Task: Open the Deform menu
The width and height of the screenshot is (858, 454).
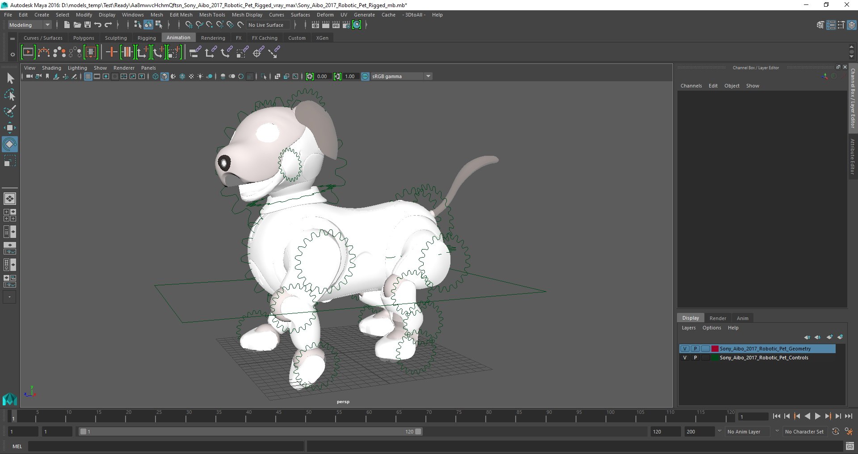Action: 325,15
